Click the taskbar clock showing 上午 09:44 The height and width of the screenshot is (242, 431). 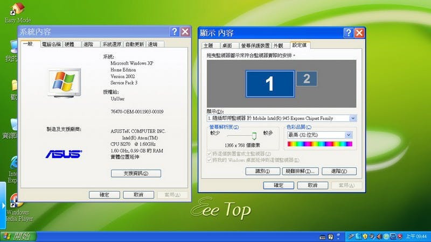(x=416, y=236)
